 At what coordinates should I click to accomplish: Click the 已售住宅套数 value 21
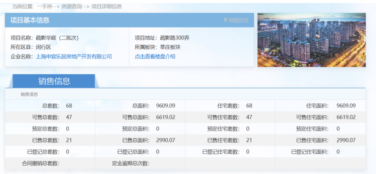pyautogui.click(x=249, y=141)
